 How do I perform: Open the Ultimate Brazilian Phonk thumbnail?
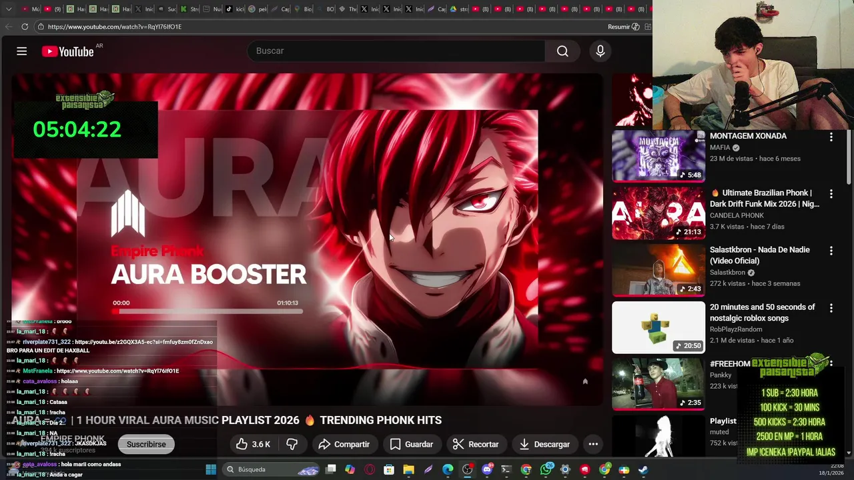[x=659, y=213]
